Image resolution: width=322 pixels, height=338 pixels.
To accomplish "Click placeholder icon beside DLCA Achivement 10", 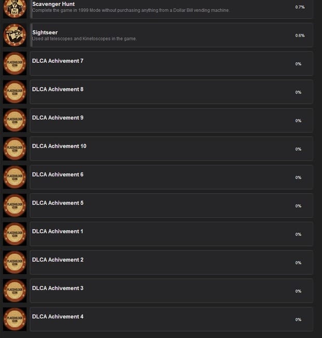I will pyautogui.click(x=15, y=149).
